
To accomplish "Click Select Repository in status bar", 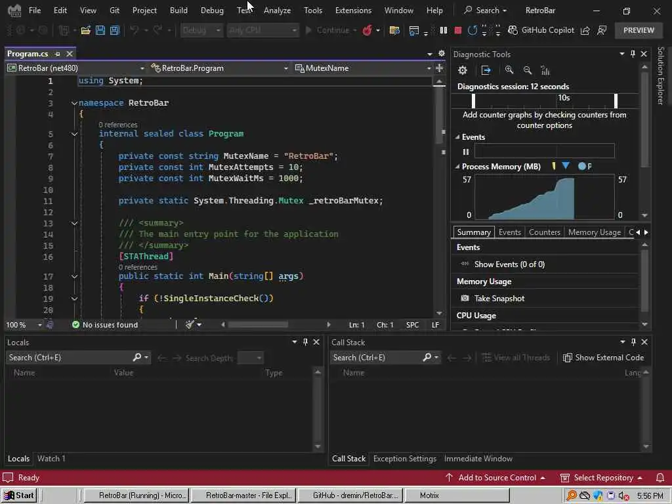I will pos(601,478).
